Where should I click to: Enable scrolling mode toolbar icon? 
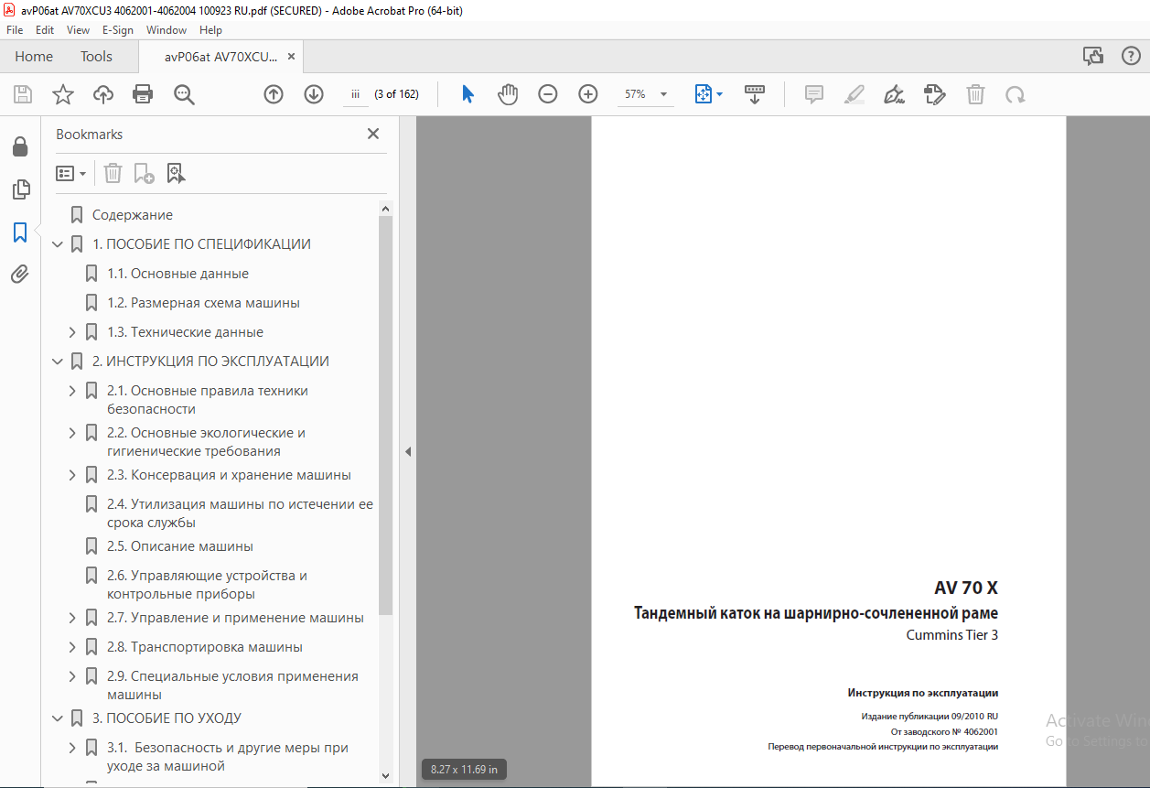(x=755, y=94)
